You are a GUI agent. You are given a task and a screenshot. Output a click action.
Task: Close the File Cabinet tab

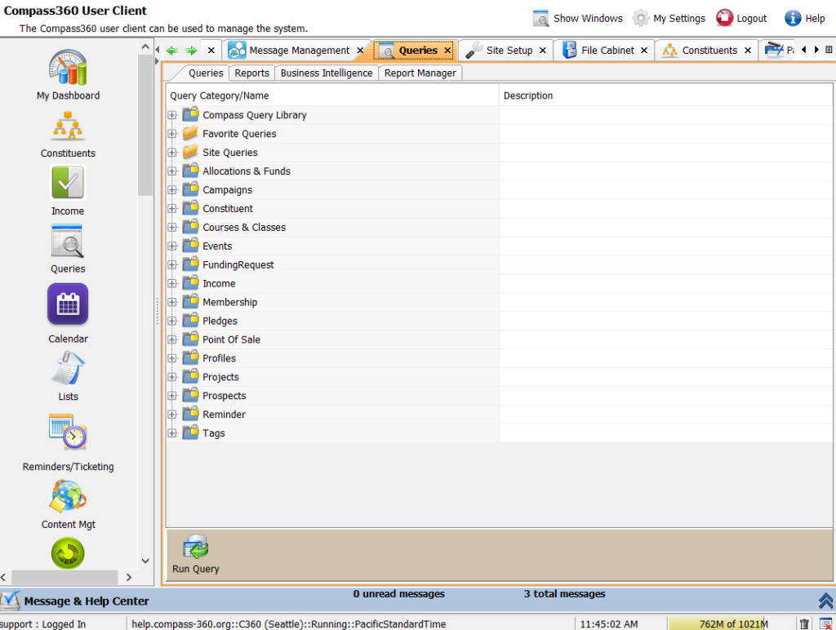tap(644, 51)
